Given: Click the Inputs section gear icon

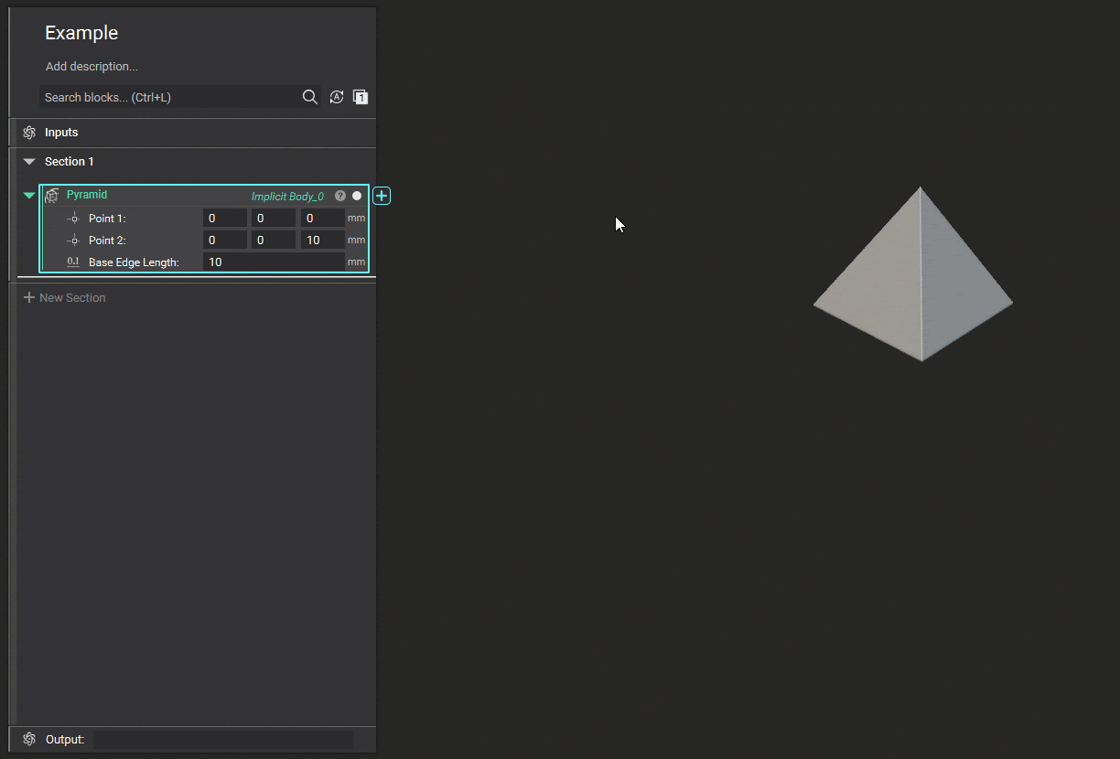Looking at the screenshot, I should tap(29, 133).
